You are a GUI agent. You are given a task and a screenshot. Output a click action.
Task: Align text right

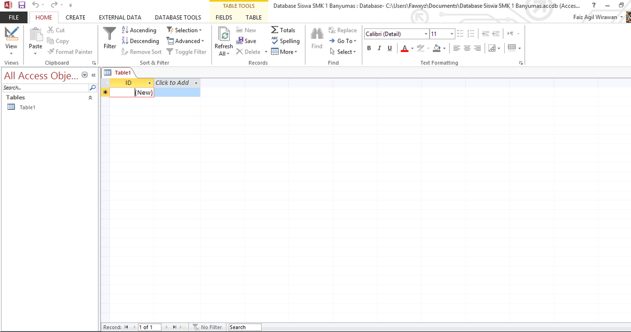pos(476,48)
